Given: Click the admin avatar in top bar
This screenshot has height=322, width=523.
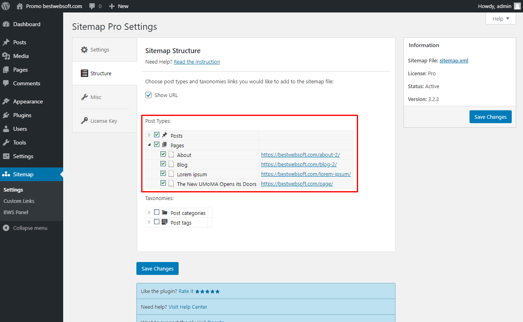Looking at the screenshot, I should coord(517,6).
